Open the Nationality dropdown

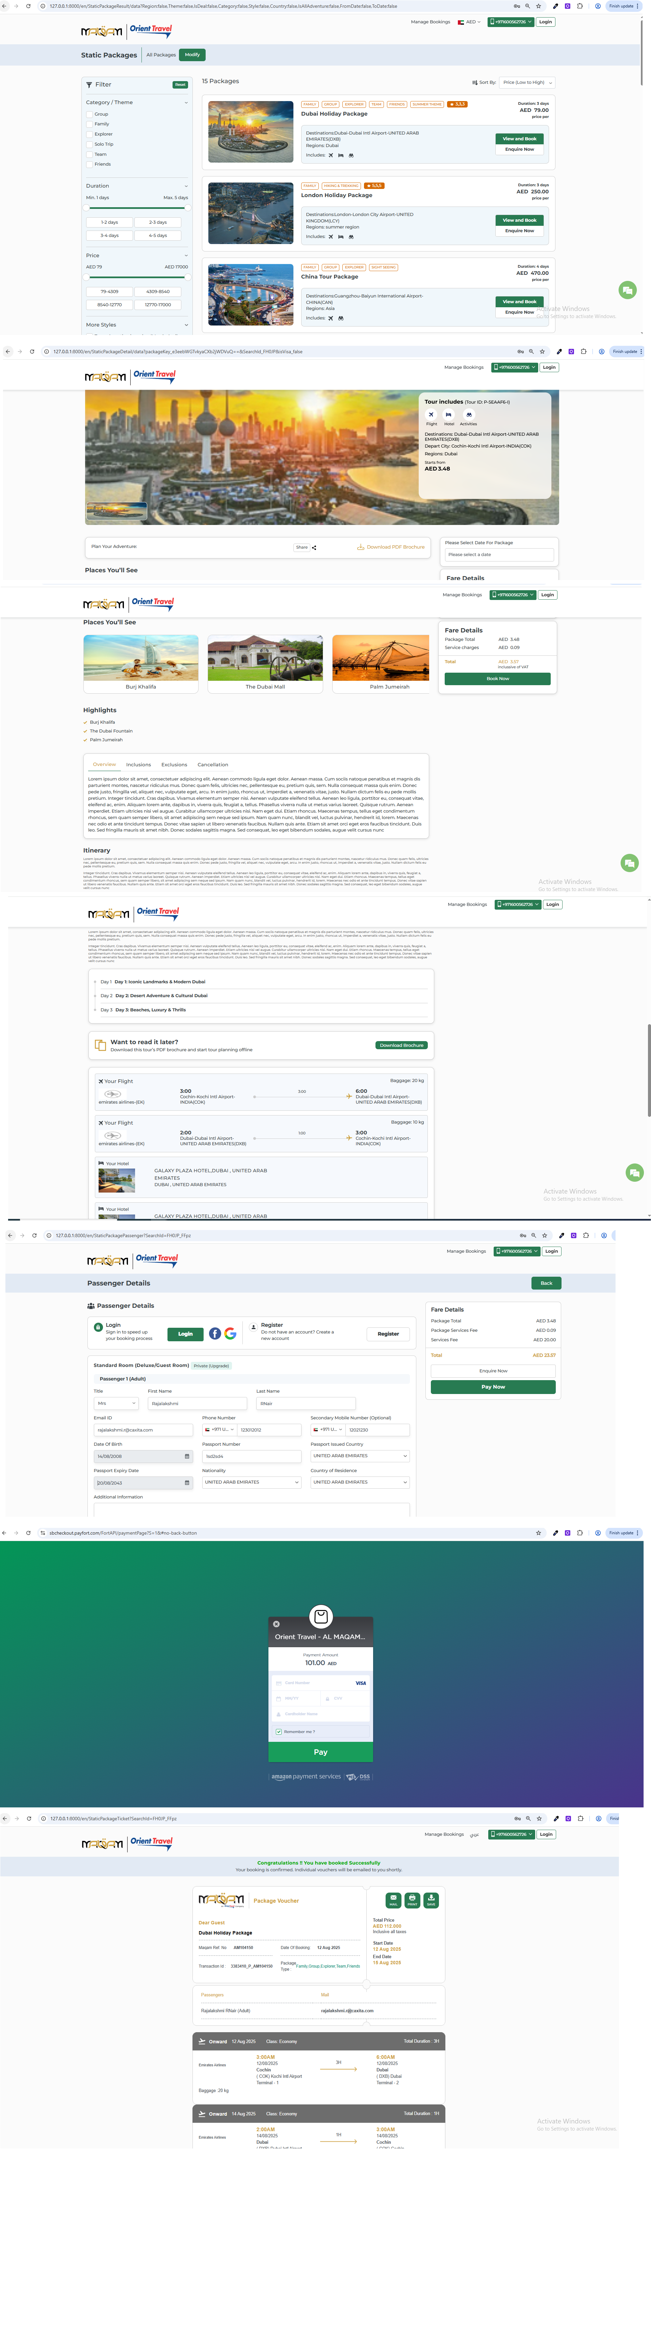(x=251, y=1482)
